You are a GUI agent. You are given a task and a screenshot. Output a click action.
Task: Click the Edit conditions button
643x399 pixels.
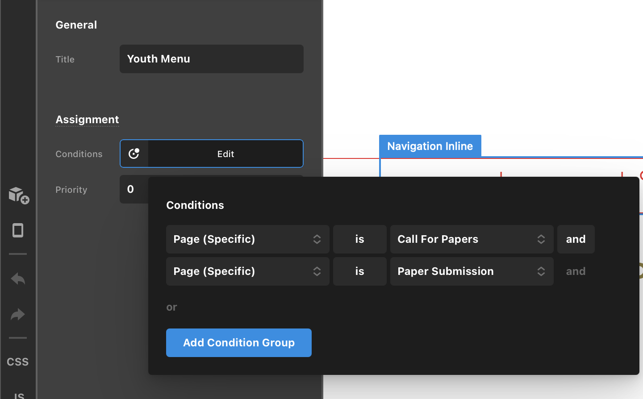(226, 154)
